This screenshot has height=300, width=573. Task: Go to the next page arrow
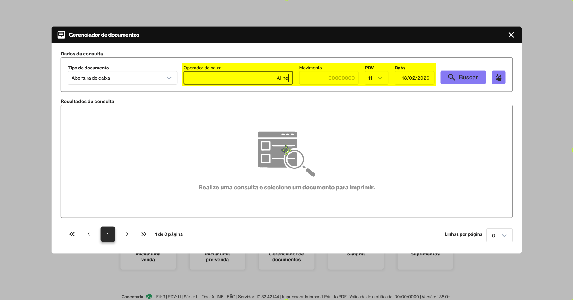(127, 234)
